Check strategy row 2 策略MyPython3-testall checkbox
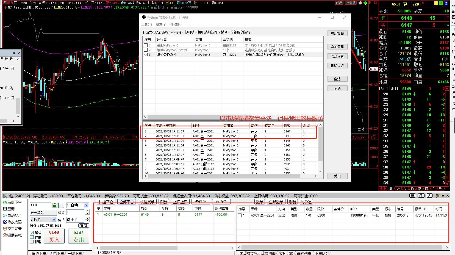The width and height of the screenshot is (455, 255). 146,50
